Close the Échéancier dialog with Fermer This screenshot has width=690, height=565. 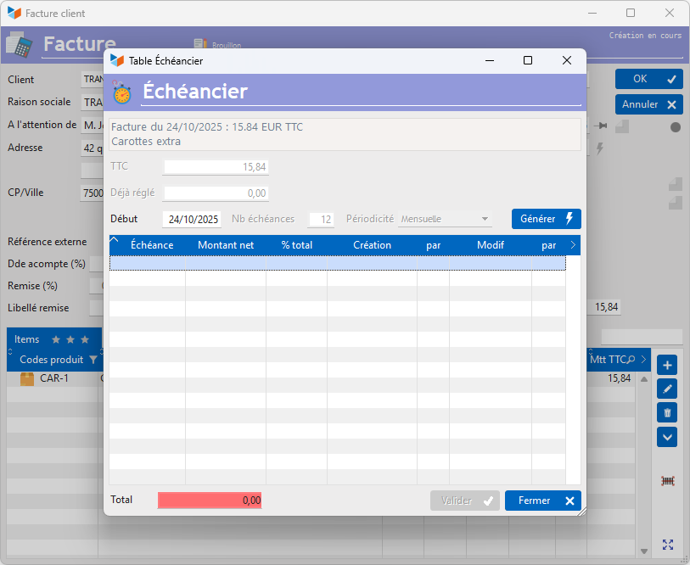(542, 501)
